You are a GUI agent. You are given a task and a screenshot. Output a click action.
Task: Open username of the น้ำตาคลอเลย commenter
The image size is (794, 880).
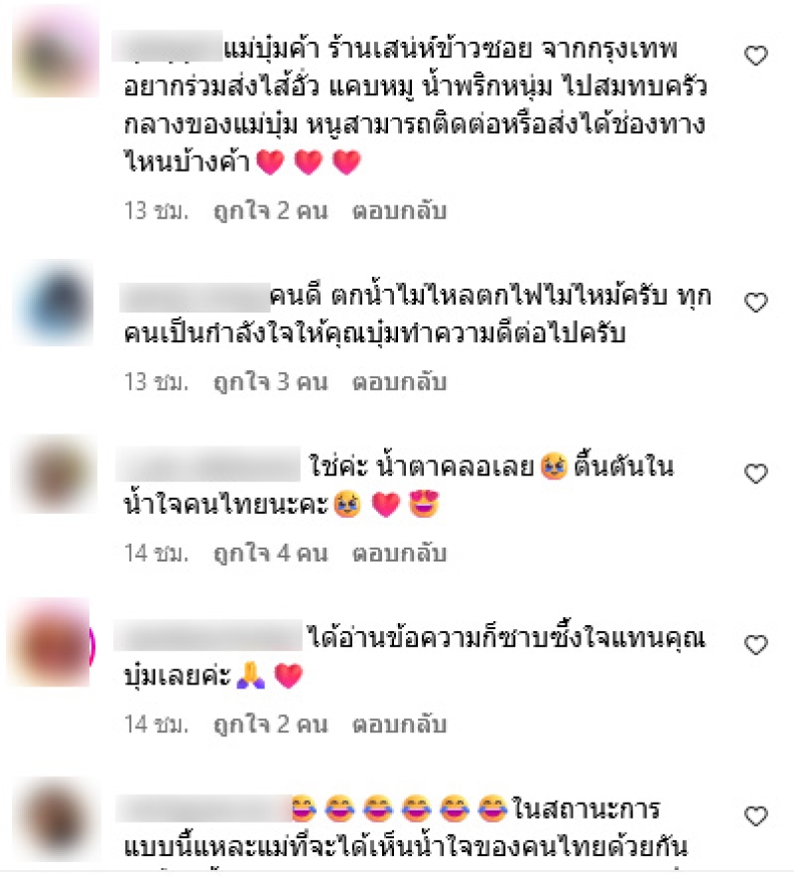207,464
